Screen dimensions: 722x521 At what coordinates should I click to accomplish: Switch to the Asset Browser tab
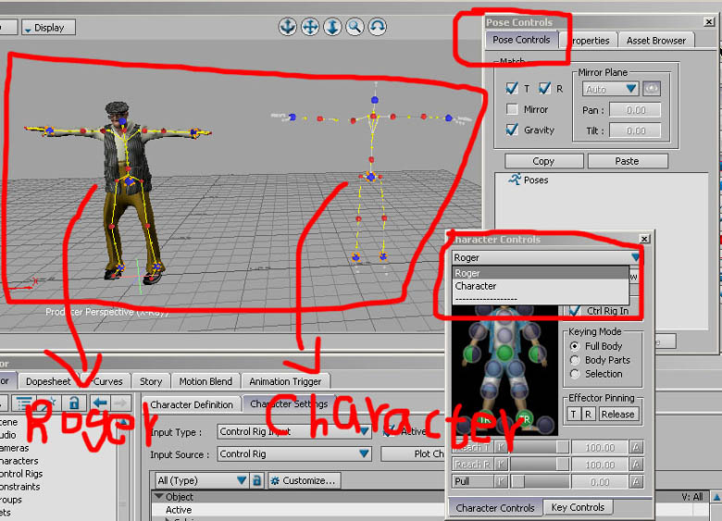tap(656, 41)
